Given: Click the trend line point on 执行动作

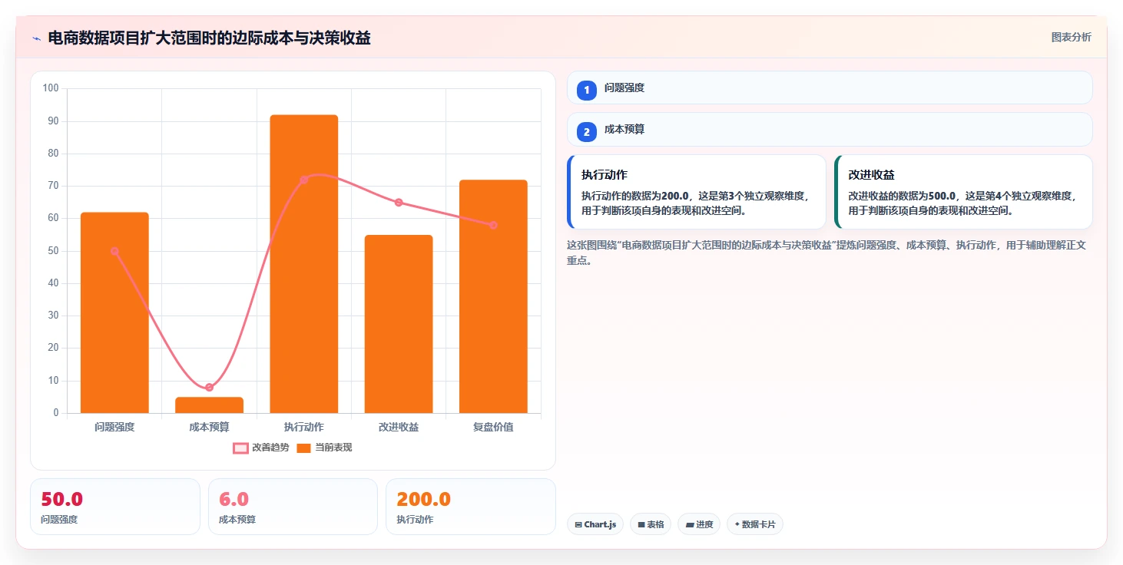Looking at the screenshot, I should [303, 180].
